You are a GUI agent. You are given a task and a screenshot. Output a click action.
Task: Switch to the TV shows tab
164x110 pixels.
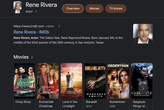click(116, 8)
